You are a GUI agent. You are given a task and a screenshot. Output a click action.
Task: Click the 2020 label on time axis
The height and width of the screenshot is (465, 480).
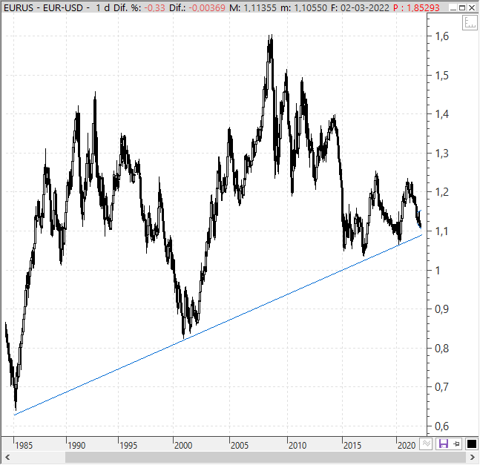point(407,446)
